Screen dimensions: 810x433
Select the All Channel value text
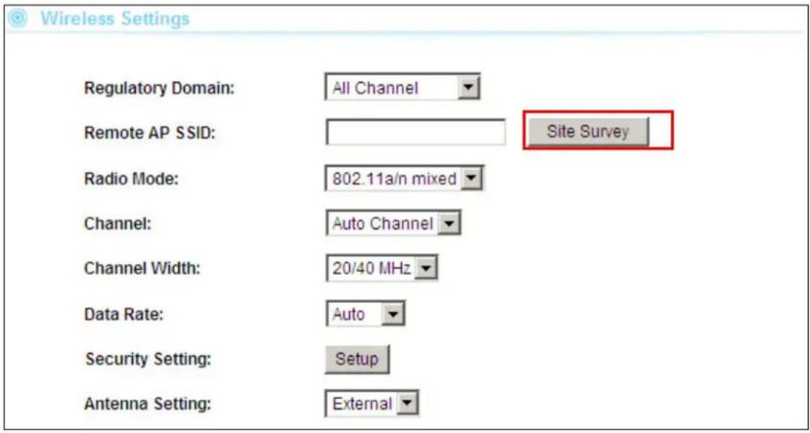(x=375, y=88)
